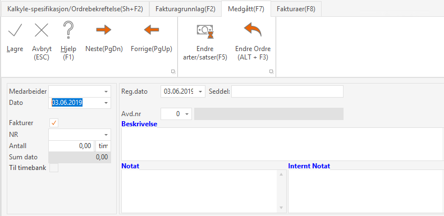Viewport: 444px width, 216px height.
Task: Click Endre Ordre (ALT + F3) icon
Action: pyautogui.click(x=253, y=29)
